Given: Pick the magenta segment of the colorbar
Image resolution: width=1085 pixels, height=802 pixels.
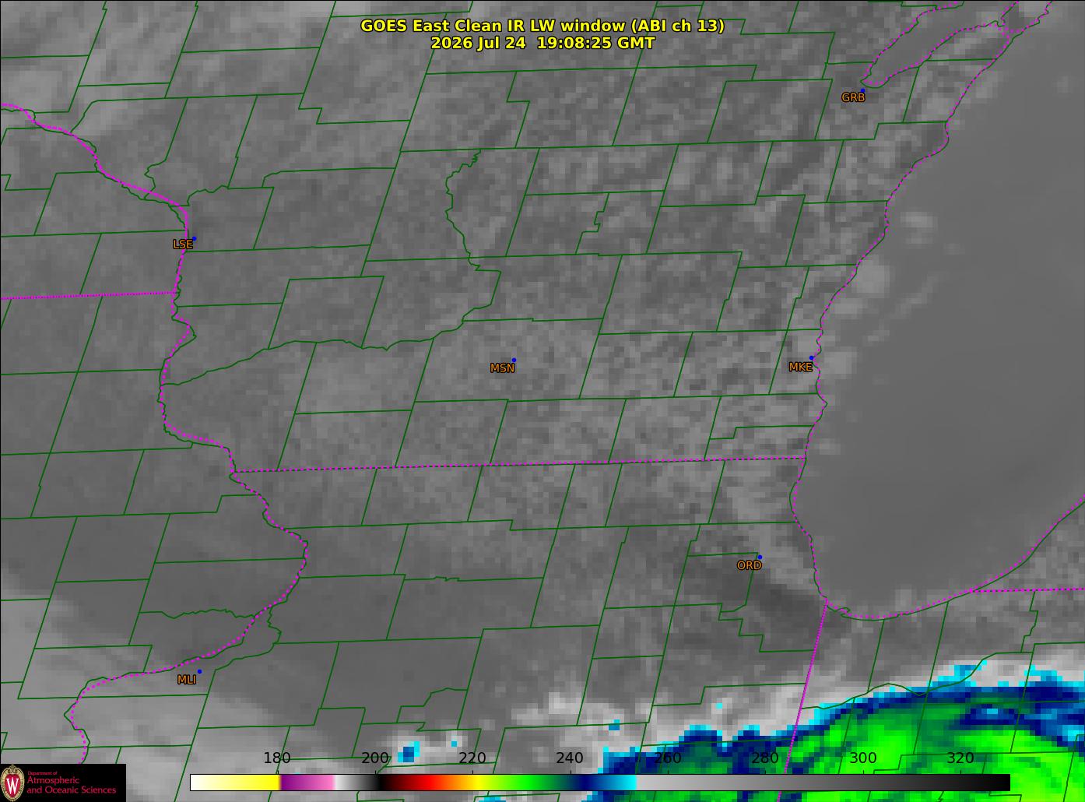Looking at the screenshot, I should (x=307, y=782).
